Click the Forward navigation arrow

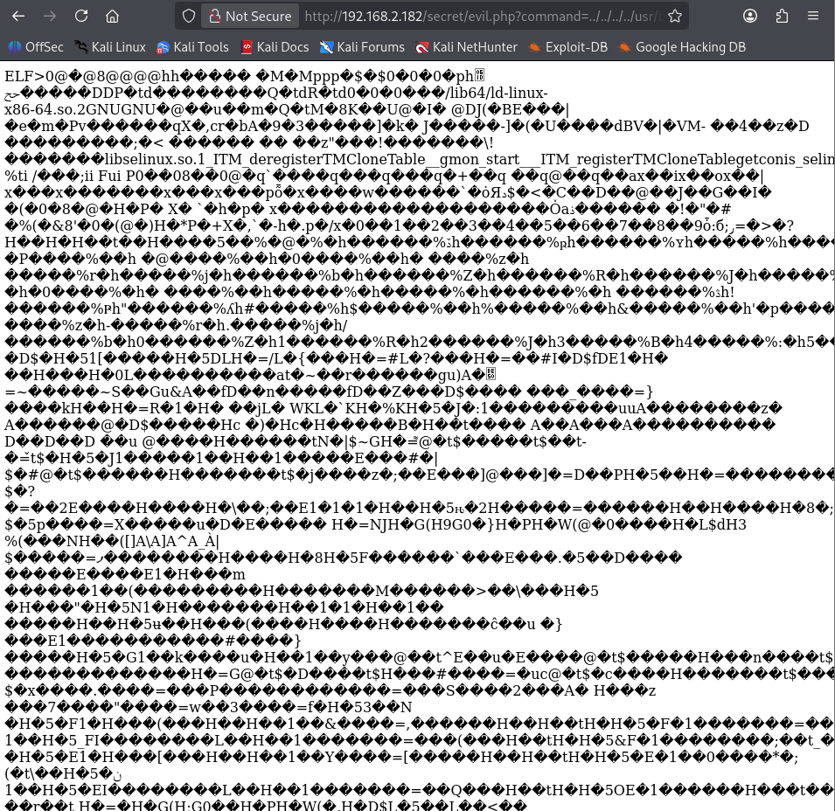[x=50, y=16]
